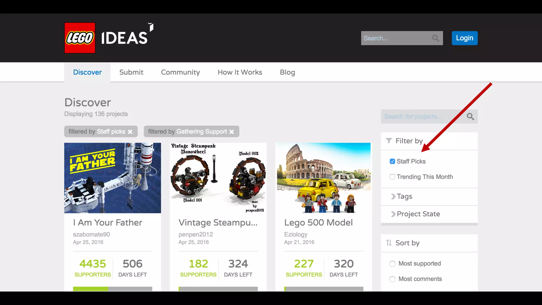
Task: Remove the Gathering Support filter tag
Action: click(x=232, y=132)
